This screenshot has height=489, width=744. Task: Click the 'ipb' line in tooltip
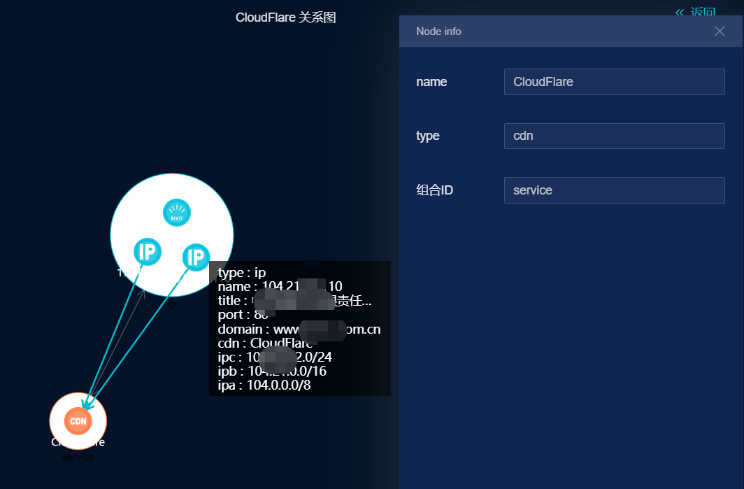click(272, 371)
